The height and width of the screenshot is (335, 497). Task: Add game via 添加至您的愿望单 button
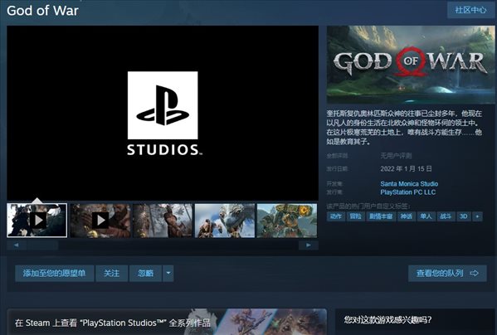(55, 274)
